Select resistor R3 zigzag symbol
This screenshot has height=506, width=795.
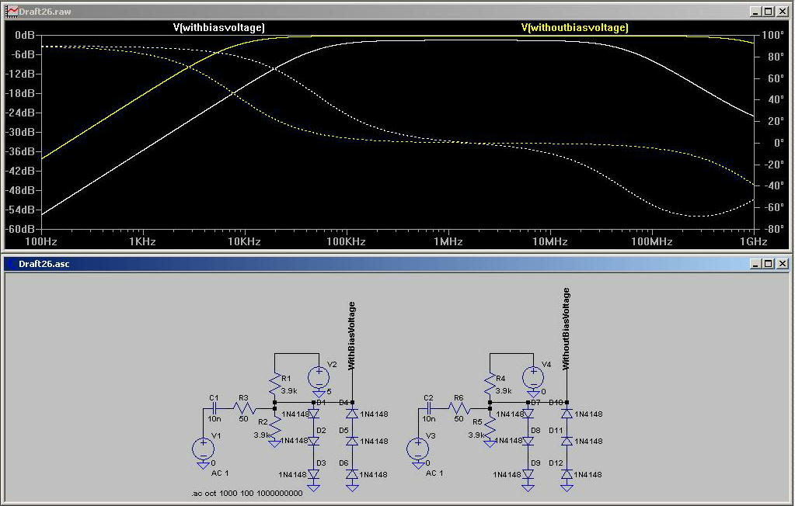tap(245, 407)
